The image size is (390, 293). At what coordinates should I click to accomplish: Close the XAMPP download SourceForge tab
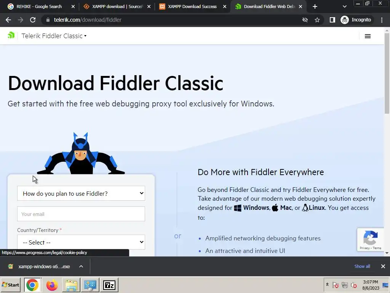pos(149,6)
